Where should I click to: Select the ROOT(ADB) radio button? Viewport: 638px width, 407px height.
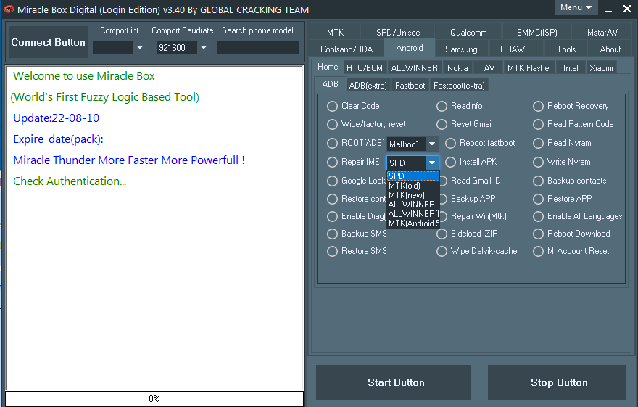pyautogui.click(x=333, y=143)
